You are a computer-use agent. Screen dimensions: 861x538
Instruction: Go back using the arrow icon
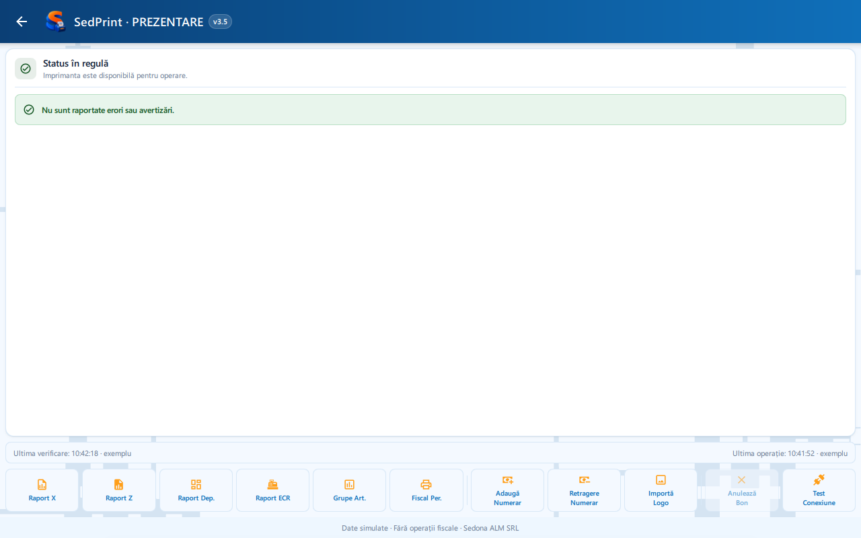point(22,22)
